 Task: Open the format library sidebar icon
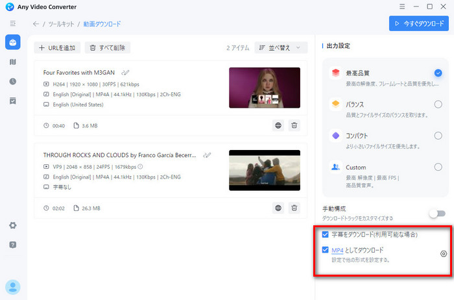coord(13,62)
